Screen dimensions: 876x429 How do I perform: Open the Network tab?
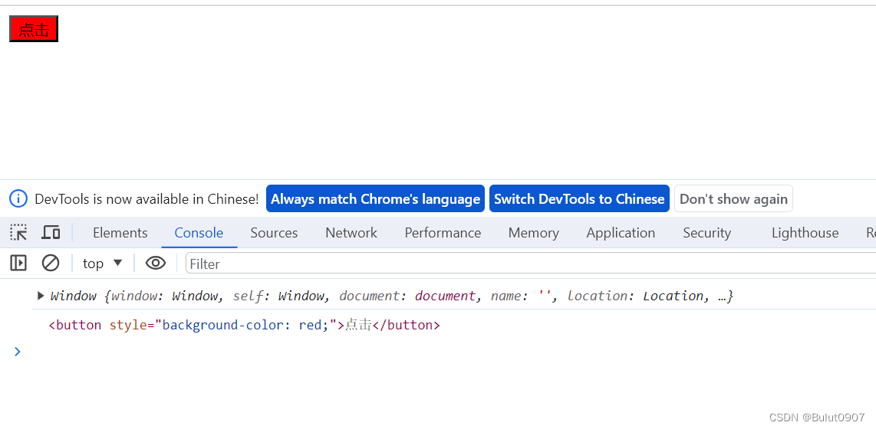[351, 233]
